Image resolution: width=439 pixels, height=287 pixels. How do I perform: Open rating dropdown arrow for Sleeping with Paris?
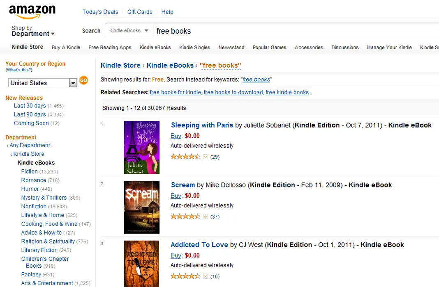[x=206, y=157]
